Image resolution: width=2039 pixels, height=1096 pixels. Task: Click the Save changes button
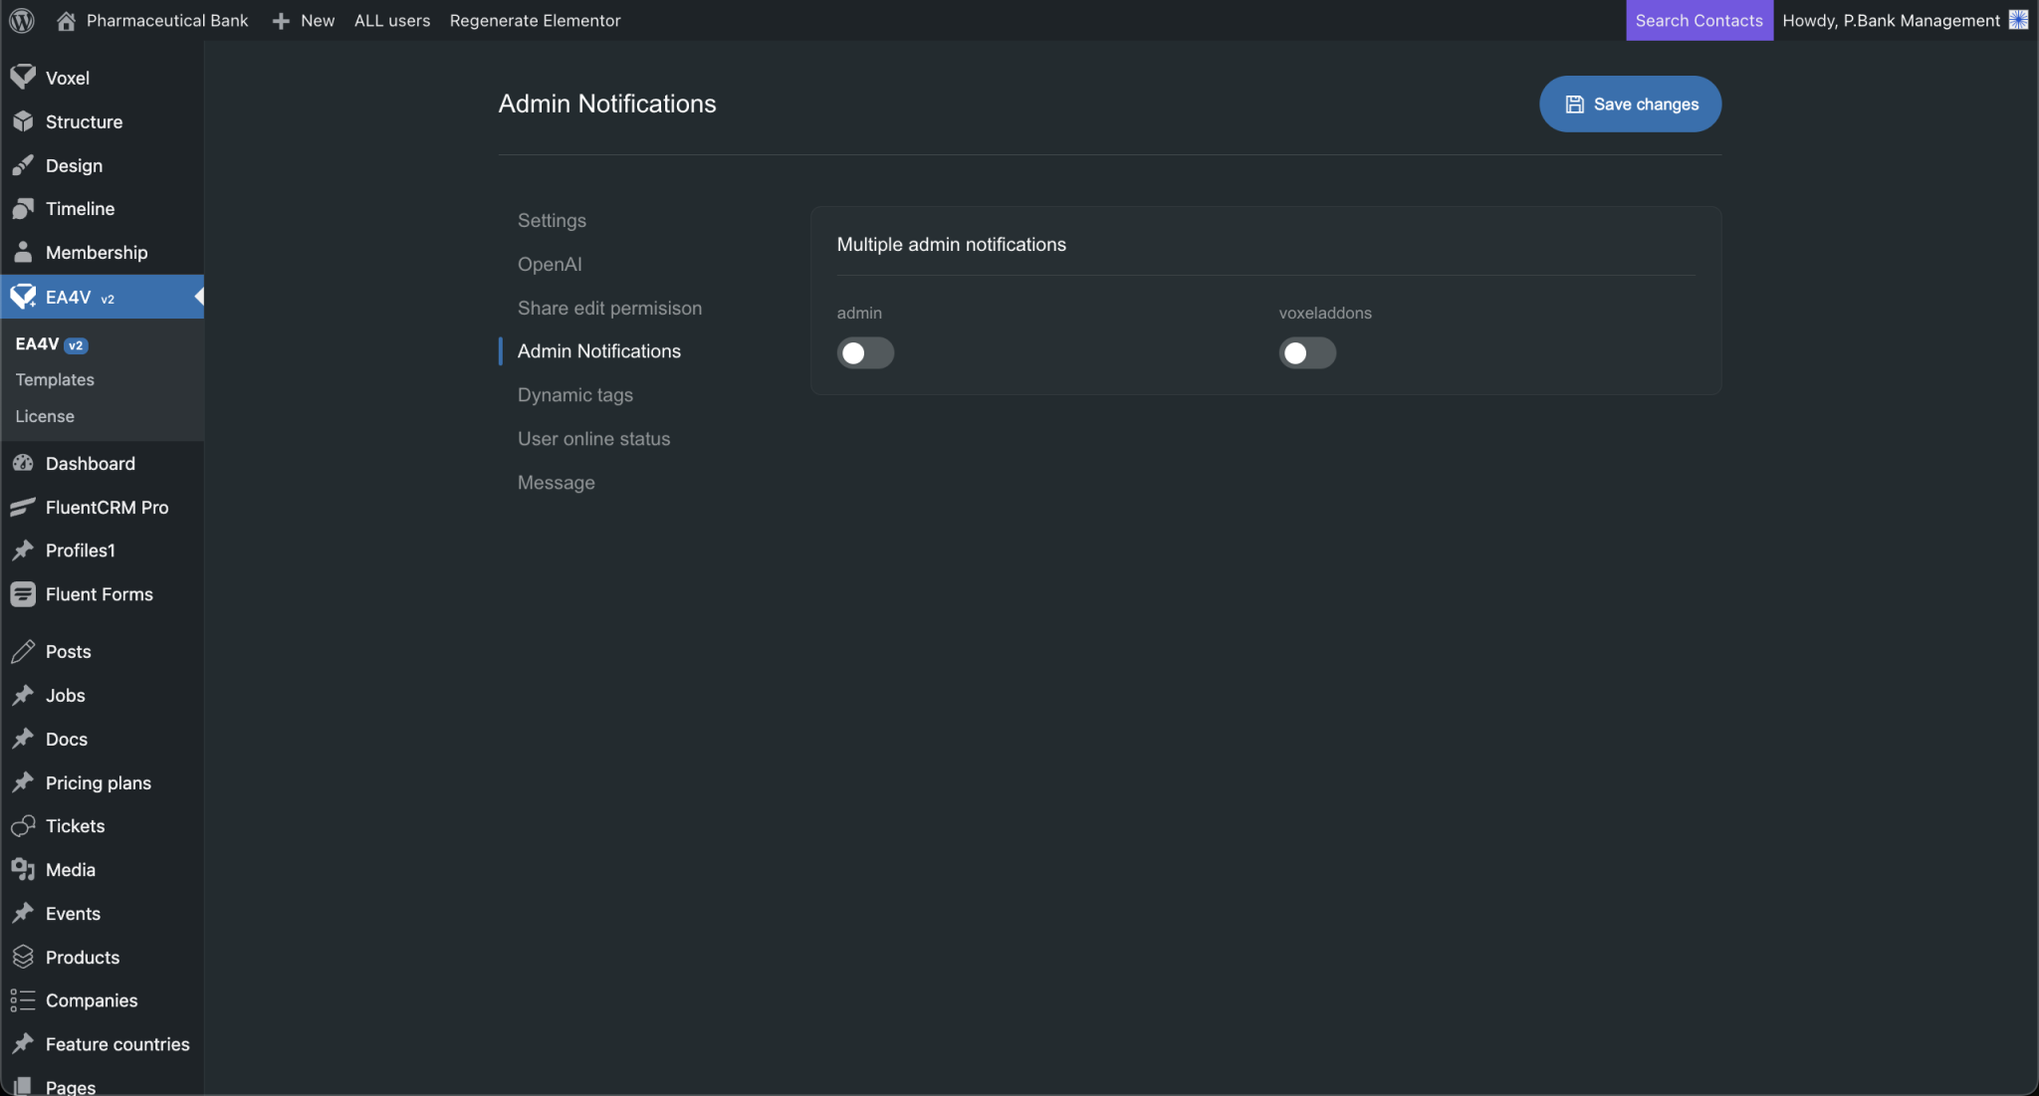pos(1630,104)
